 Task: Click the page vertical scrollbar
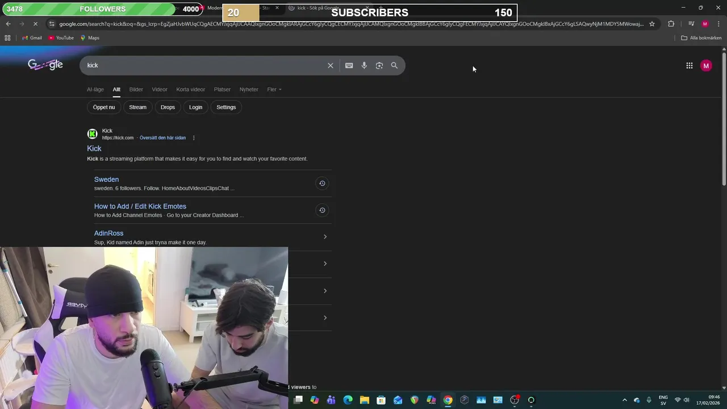tap(724, 119)
